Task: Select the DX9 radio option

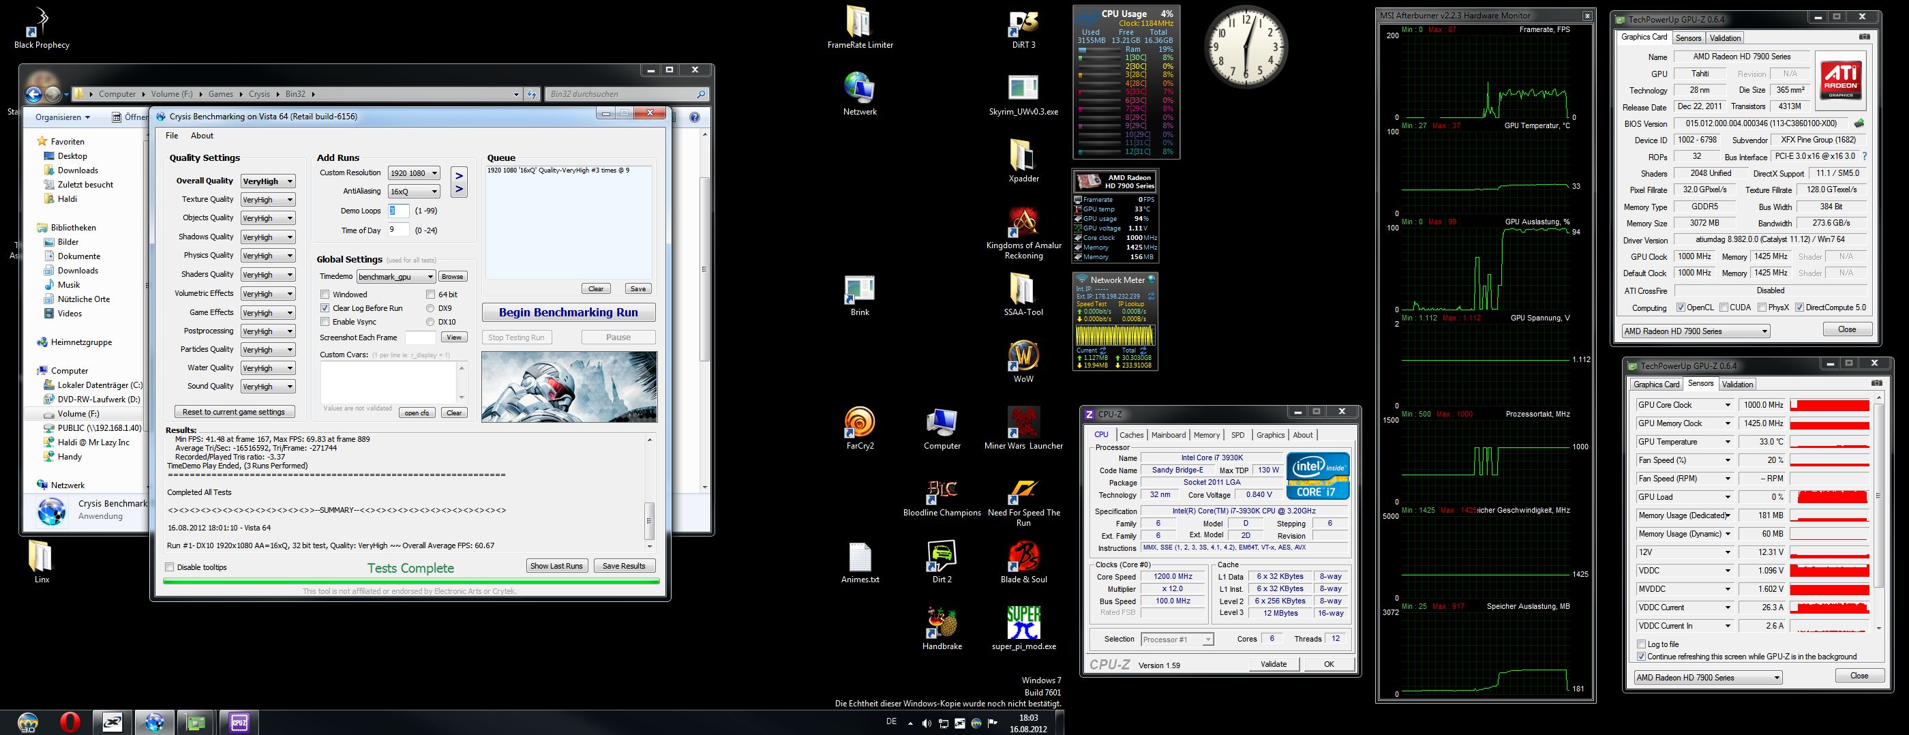Action: pyautogui.click(x=430, y=308)
